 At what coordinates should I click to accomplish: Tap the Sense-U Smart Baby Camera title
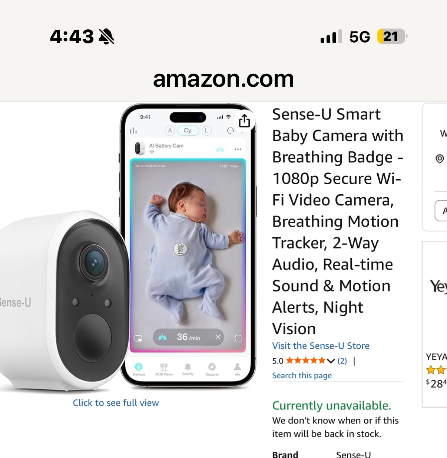point(337,221)
